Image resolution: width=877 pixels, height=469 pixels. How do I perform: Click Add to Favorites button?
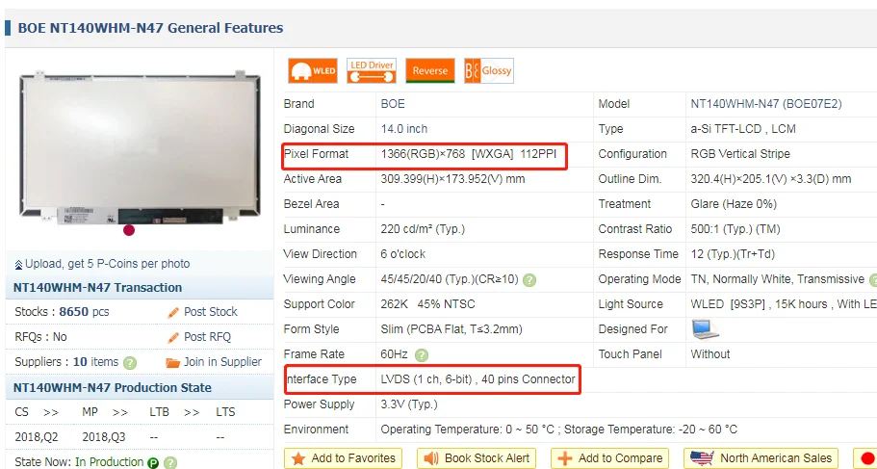click(x=344, y=458)
